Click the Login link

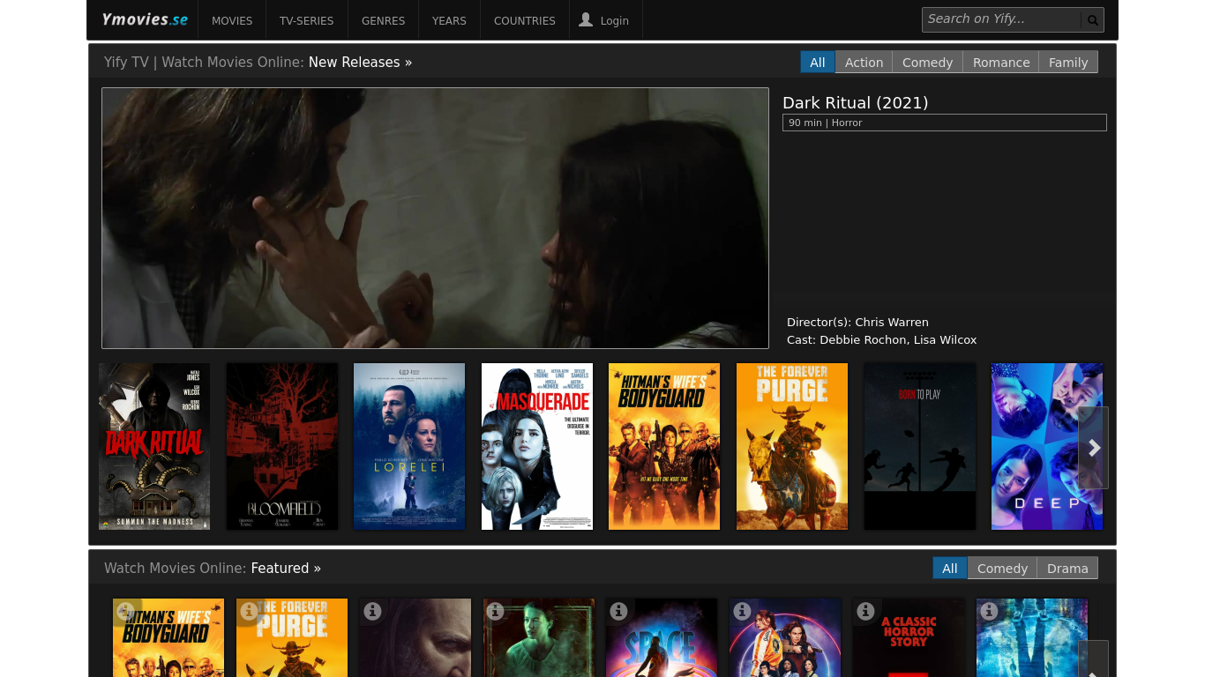coord(615,20)
